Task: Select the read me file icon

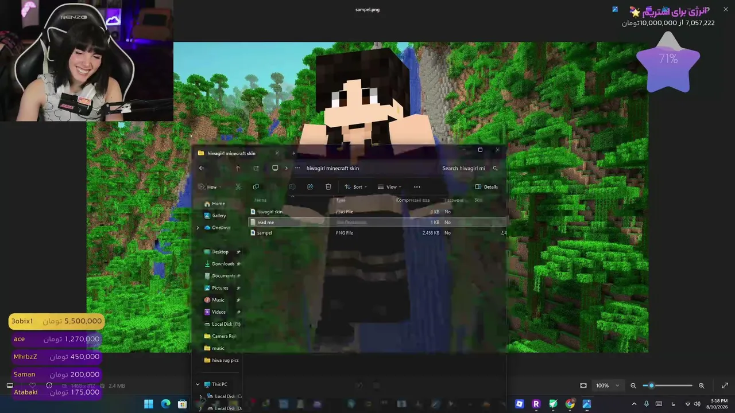Action: pyautogui.click(x=253, y=222)
